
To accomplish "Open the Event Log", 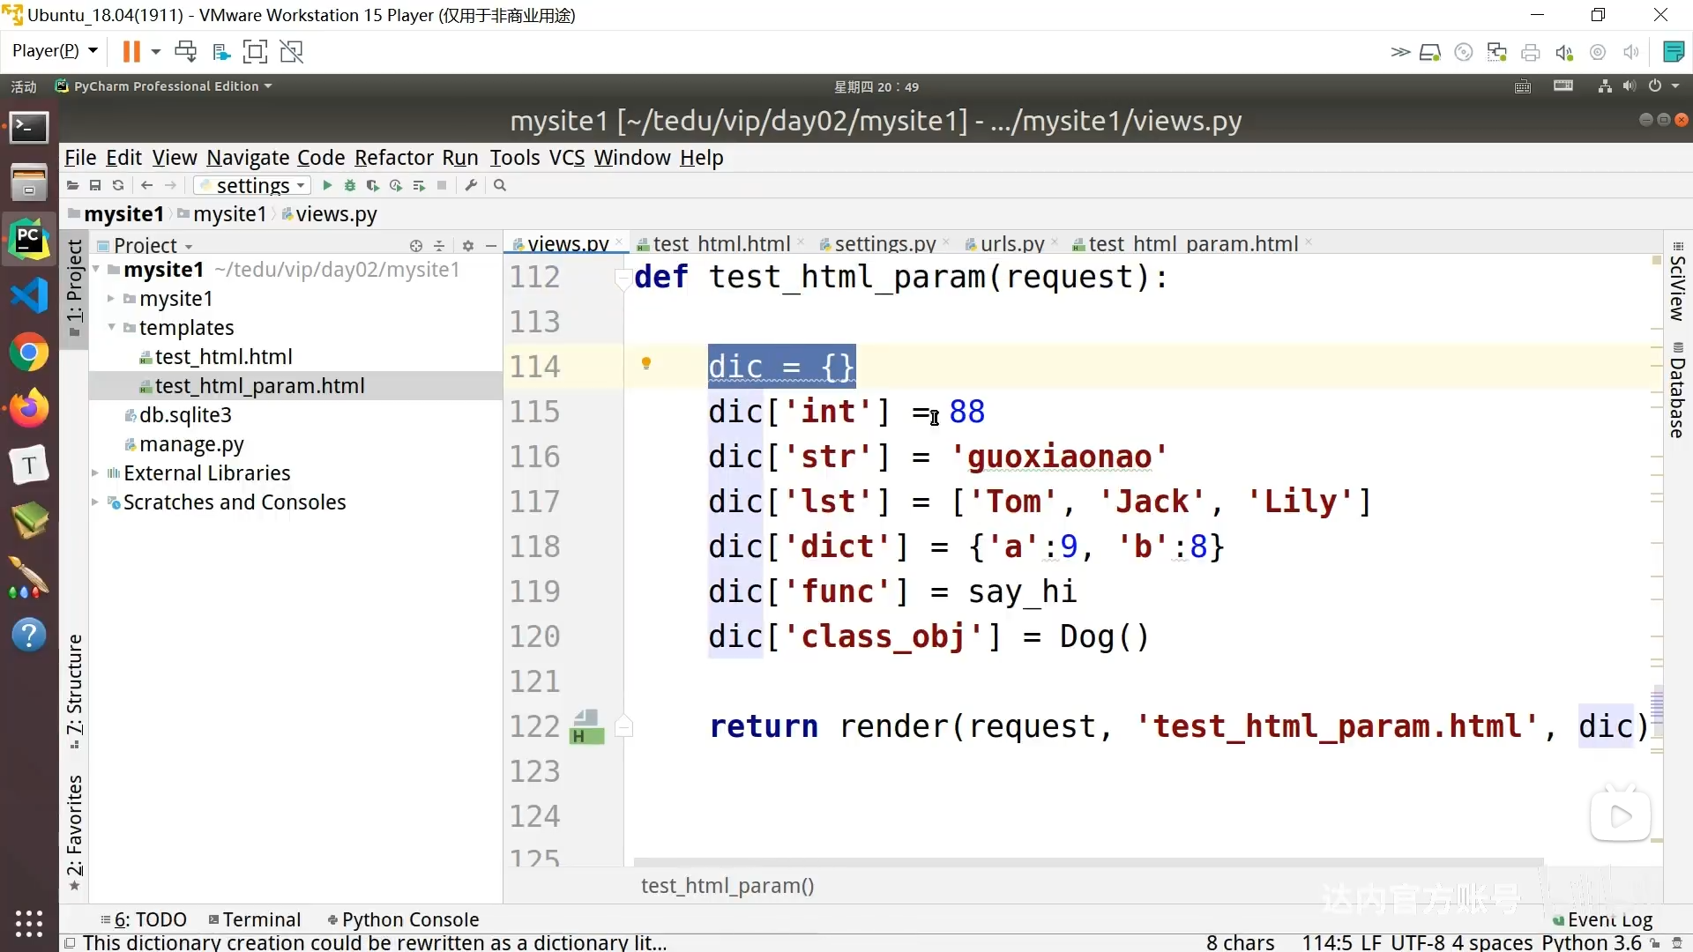I will [x=1602, y=920].
